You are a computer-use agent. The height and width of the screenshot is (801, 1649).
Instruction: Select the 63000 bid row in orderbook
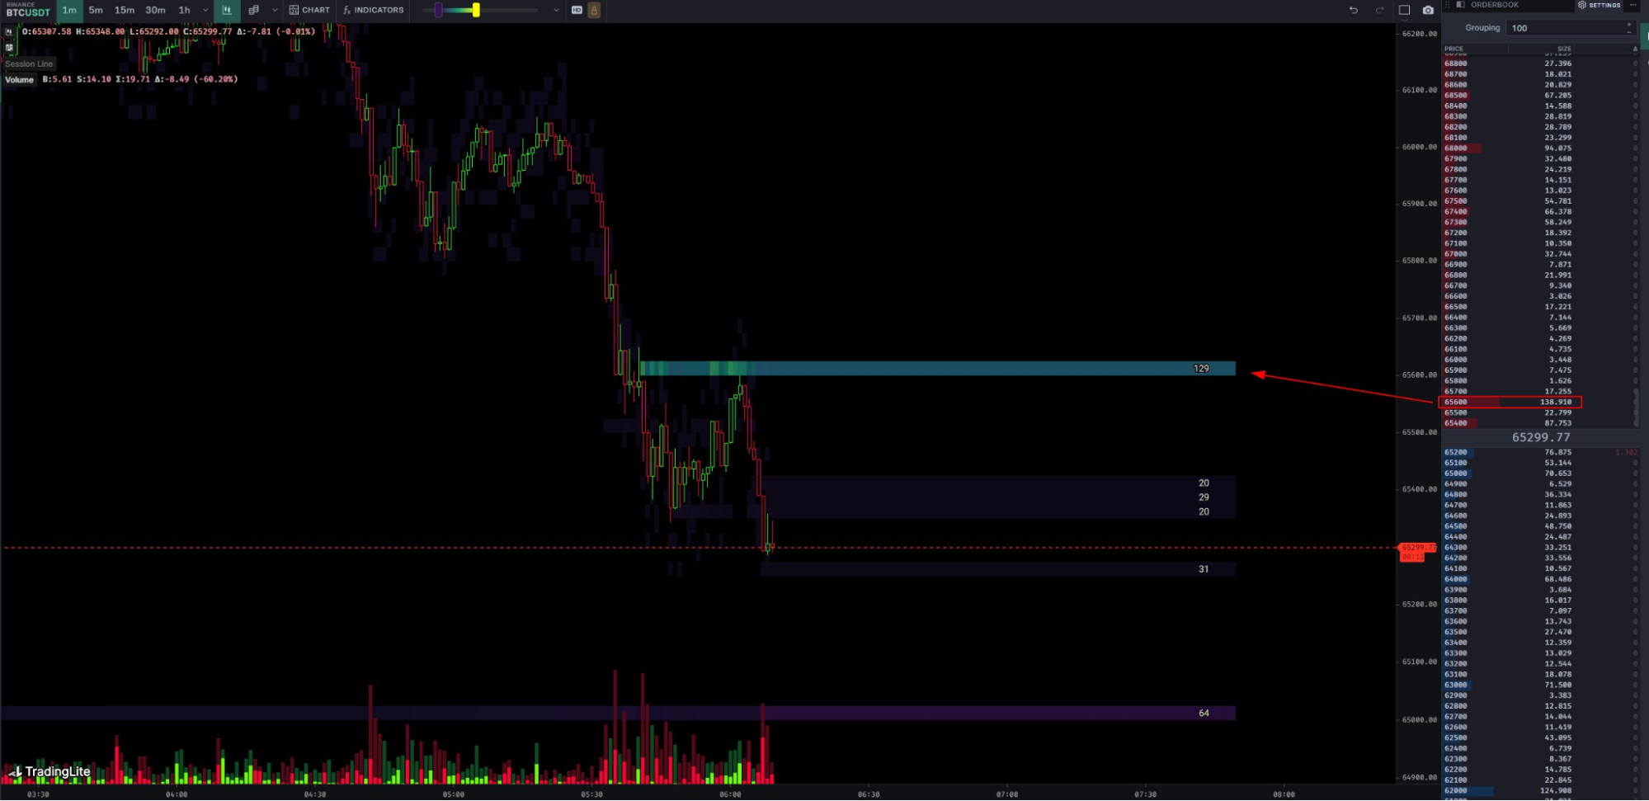click(x=1541, y=685)
